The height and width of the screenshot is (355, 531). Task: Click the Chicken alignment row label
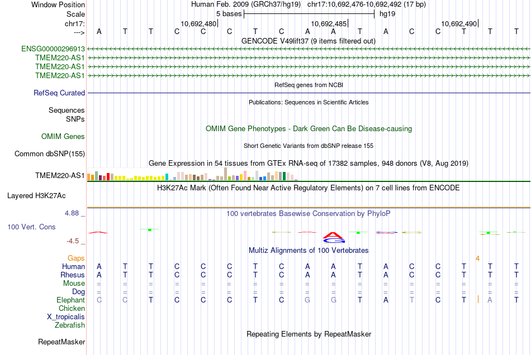72,308
